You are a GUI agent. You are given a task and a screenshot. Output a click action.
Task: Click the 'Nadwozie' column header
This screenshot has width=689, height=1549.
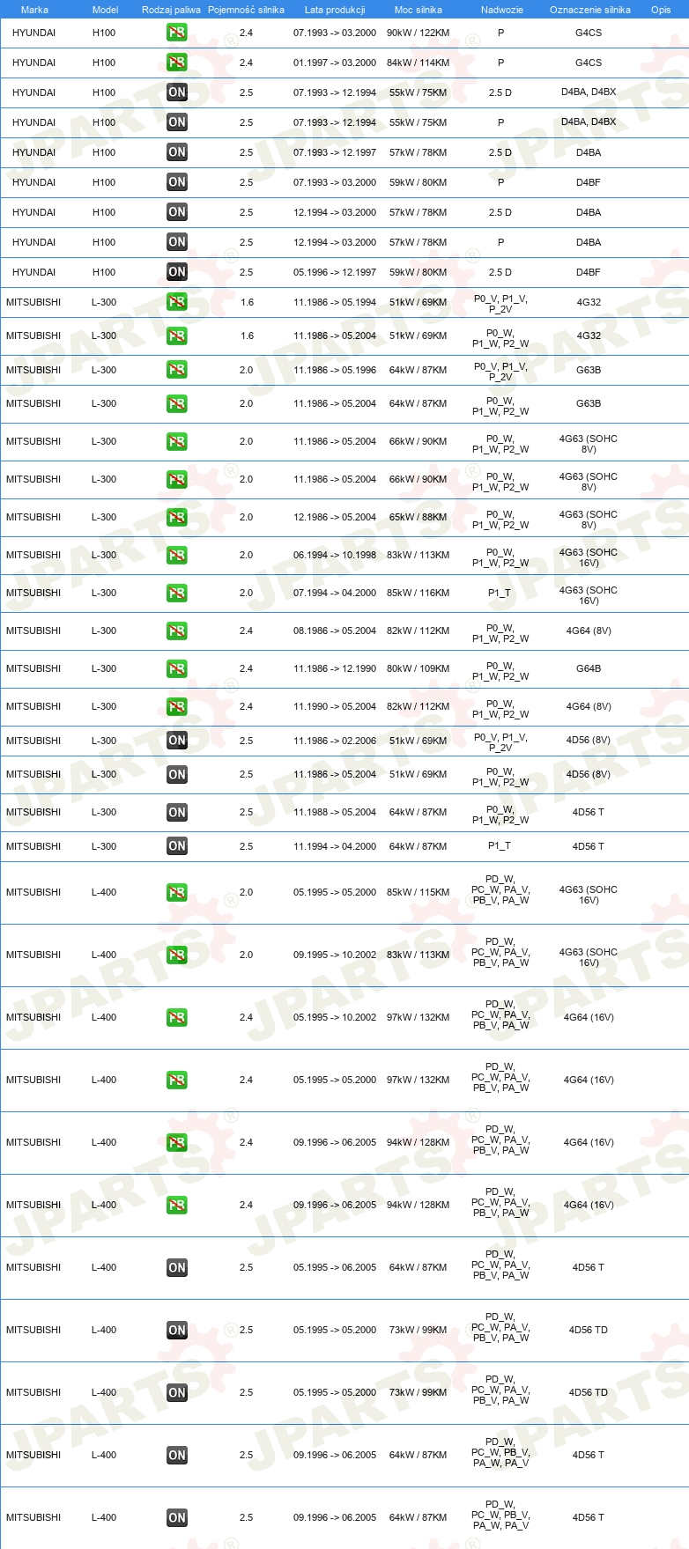coord(502,10)
